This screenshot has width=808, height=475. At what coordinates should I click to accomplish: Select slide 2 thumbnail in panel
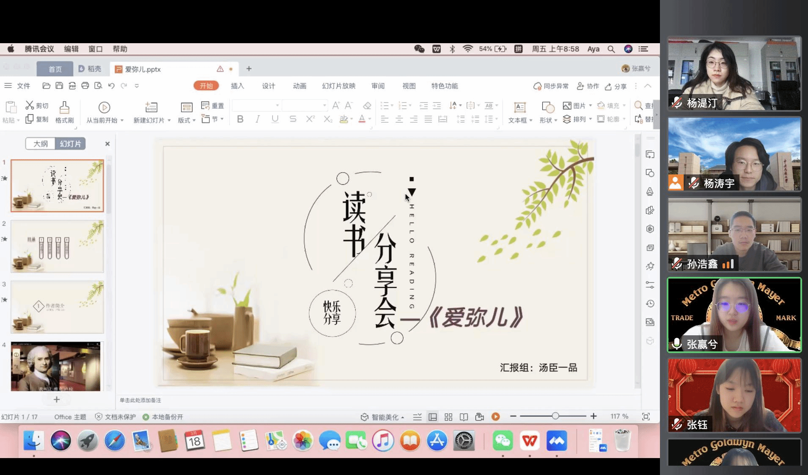click(x=57, y=246)
